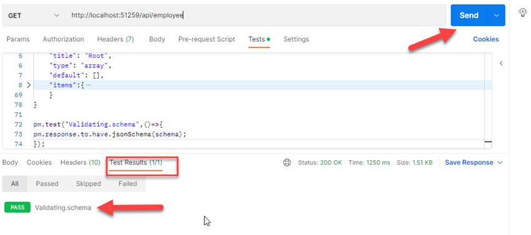Open the response Body tab

[10, 163]
